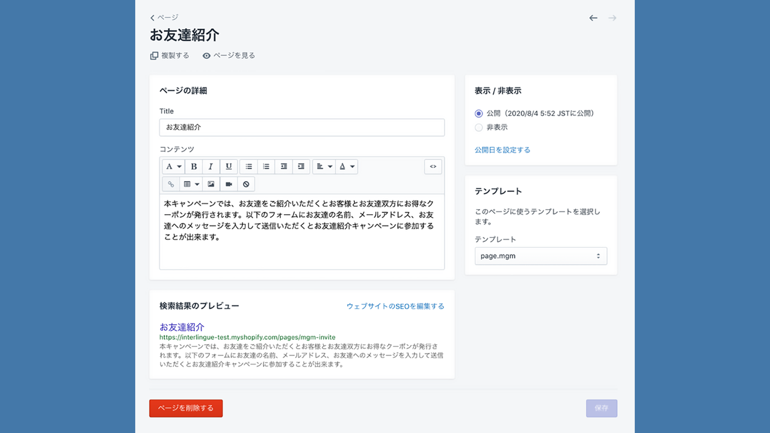This screenshot has height=433, width=770.
Task: Go back to ページ list
Action: coord(164,17)
